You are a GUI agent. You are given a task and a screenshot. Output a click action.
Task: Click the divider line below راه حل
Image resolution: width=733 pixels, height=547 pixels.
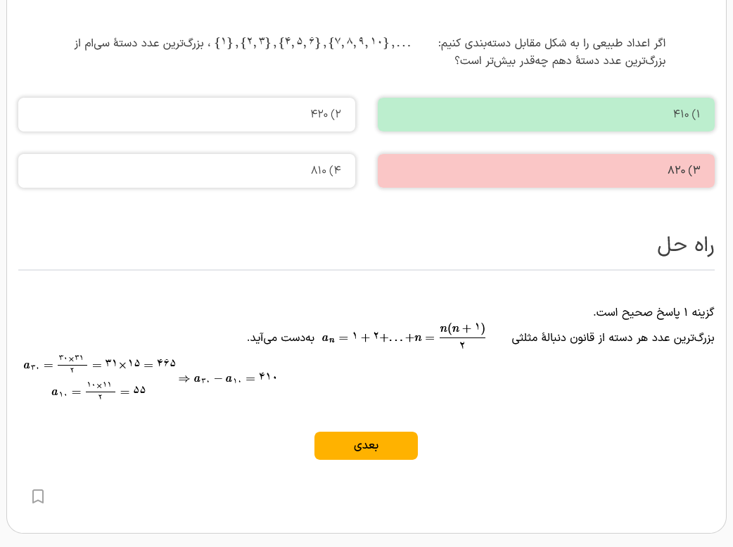click(x=366, y=270)
